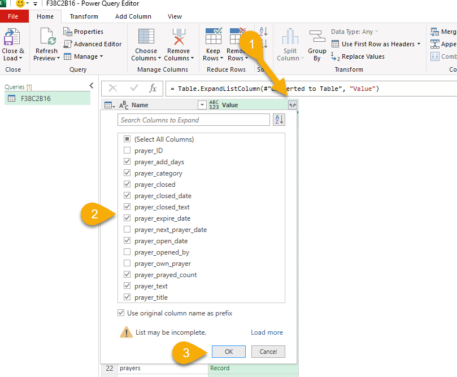Click the Refresh Preview icon

(x=46, y=38)
